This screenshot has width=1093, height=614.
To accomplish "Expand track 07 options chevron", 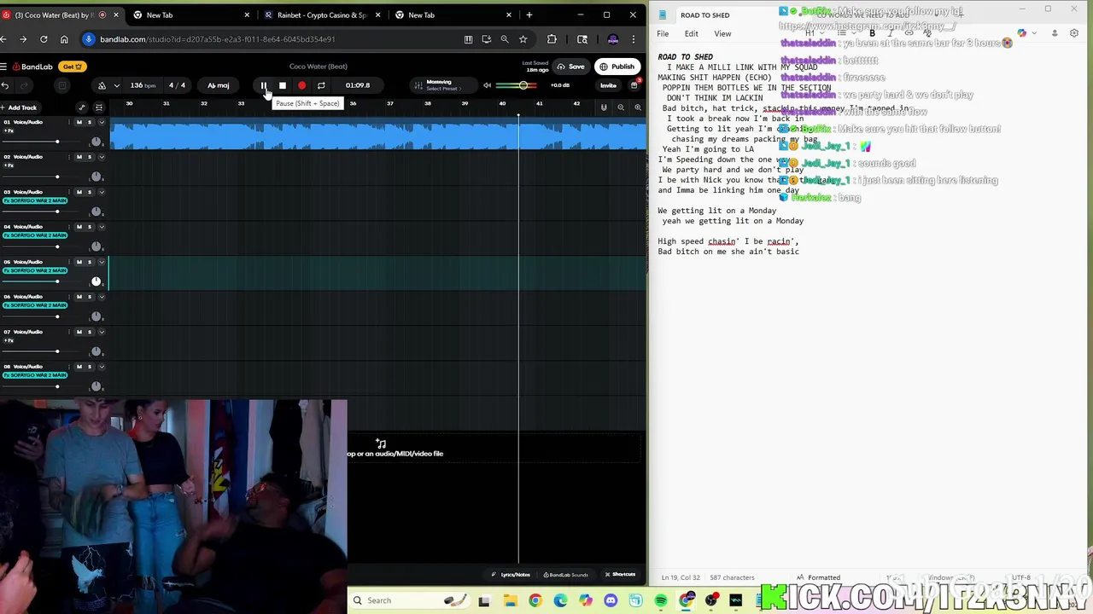I will [101, 332].
